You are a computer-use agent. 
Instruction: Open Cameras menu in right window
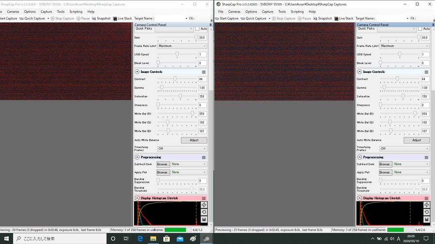[234, 12]
